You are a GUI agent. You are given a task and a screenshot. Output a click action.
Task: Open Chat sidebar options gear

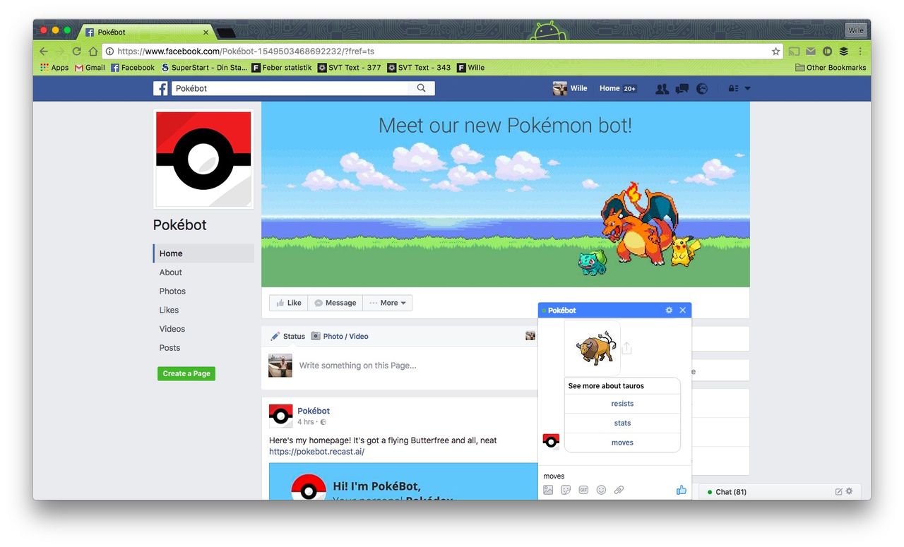coord(849,492)
